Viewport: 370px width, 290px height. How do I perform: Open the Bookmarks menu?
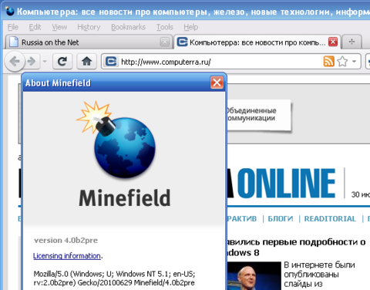point(128,27)
